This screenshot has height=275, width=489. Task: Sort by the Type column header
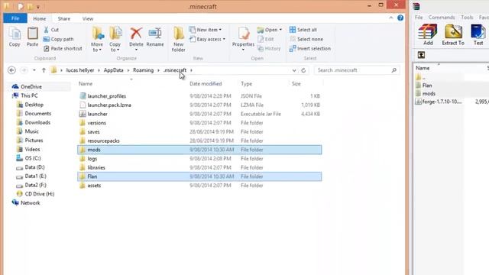246,83
